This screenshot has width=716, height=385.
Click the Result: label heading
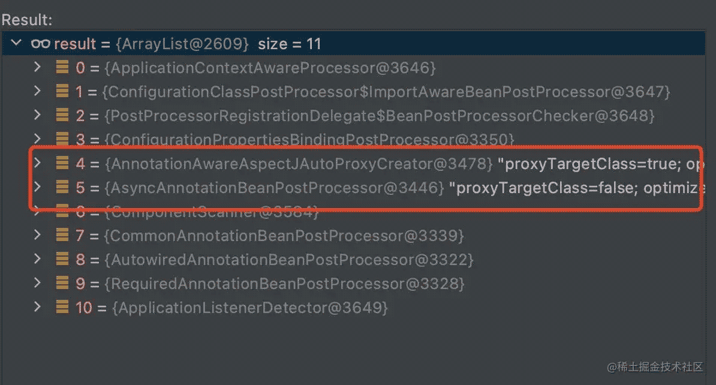tap(28, 20)
